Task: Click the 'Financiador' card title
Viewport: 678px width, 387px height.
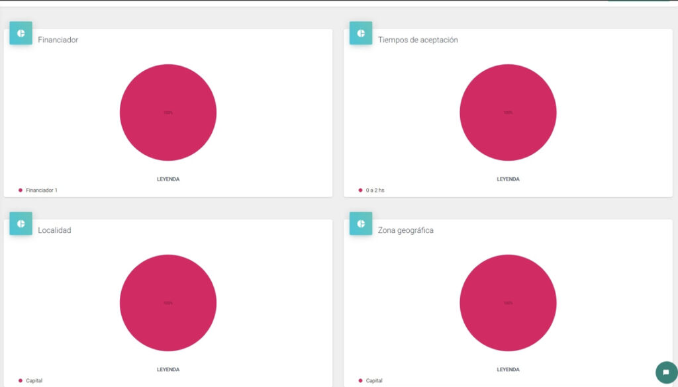Action: [x=58, y=40]
